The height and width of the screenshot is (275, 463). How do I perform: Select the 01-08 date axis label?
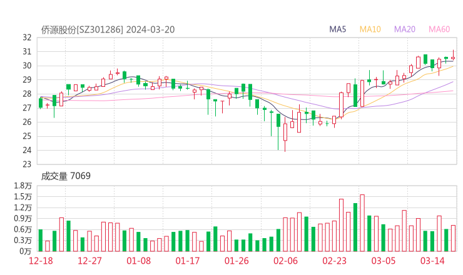point(138,261)
